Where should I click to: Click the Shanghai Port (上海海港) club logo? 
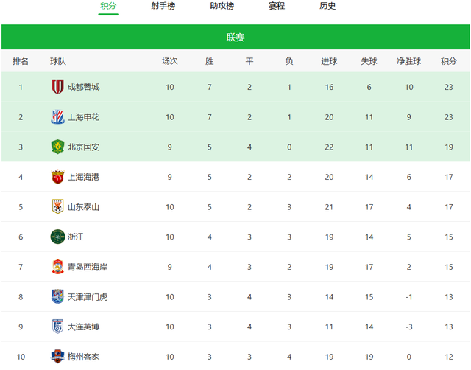pos(57,177)
